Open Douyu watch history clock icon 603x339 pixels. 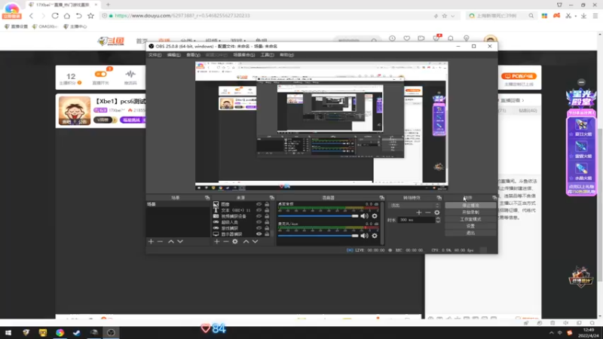point(392,38)
